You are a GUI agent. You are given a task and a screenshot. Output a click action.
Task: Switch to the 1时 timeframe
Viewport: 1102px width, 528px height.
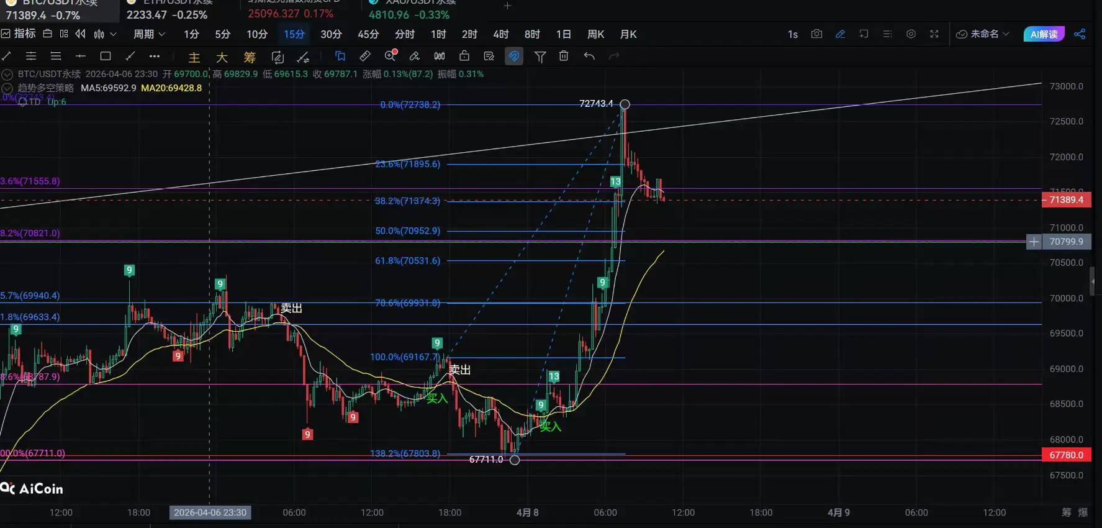[438, 34]
